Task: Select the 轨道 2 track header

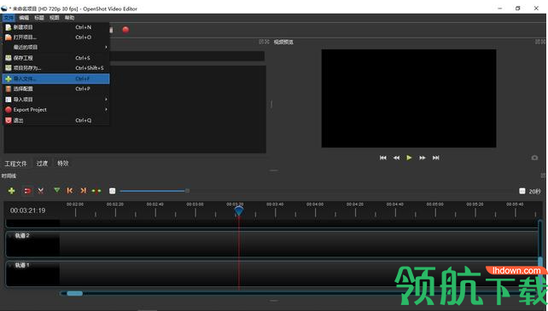Action: 32,244
